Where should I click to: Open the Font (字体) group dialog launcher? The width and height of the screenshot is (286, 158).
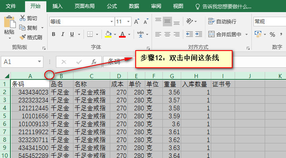tap(148, 48)
